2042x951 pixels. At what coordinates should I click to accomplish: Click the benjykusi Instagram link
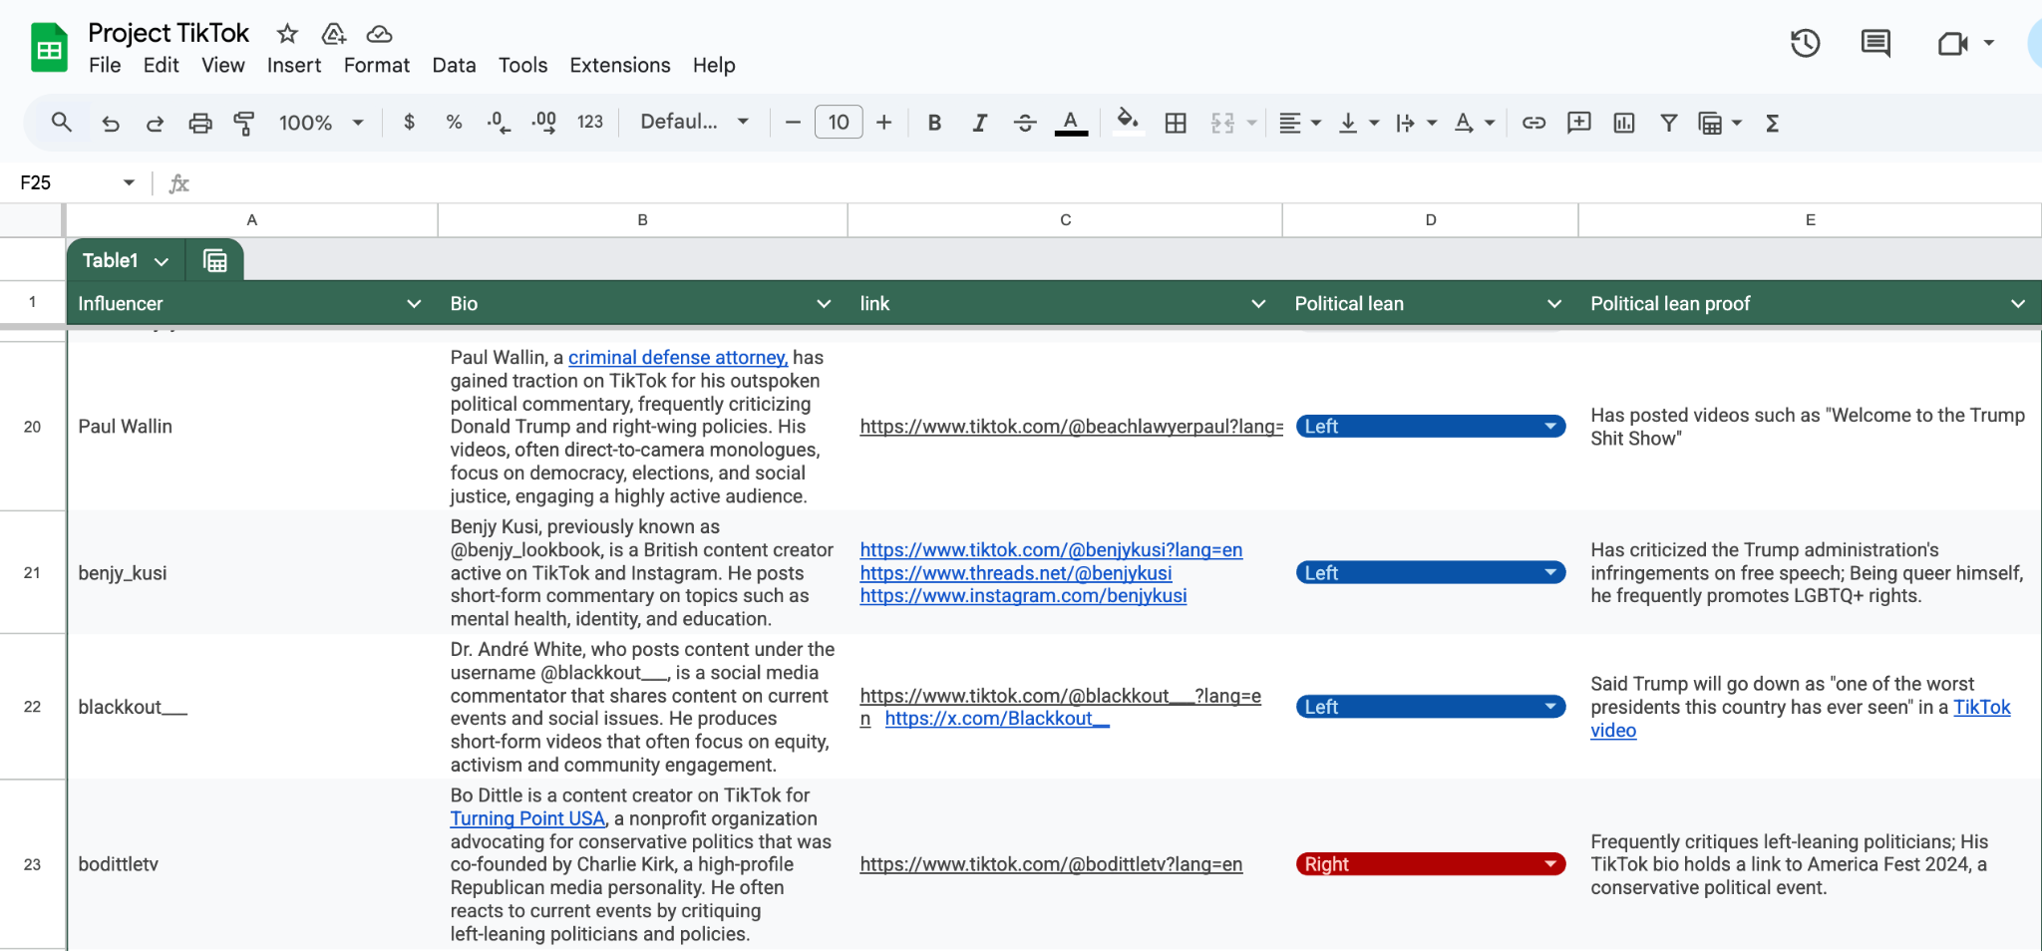coord(1023,596)
